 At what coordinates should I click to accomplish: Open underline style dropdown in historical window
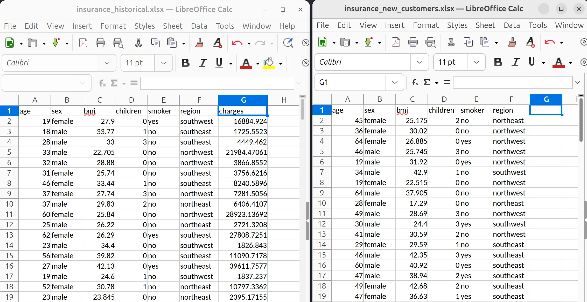(231, 63)
